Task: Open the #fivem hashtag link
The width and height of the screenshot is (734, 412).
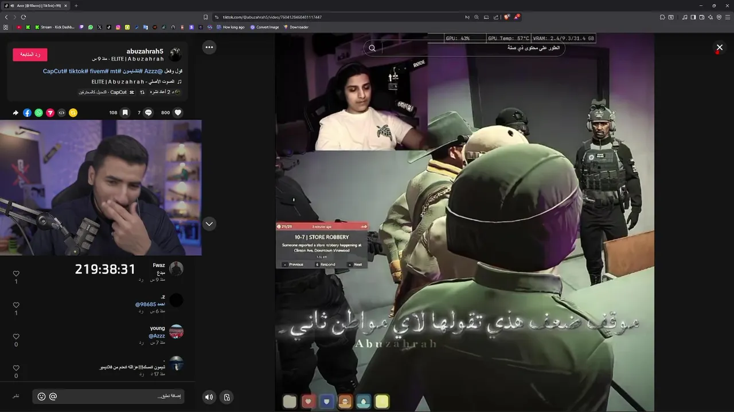Action: pos(99,71)
